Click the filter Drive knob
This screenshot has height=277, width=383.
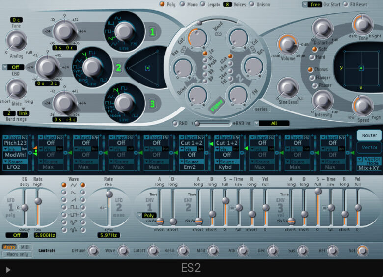point(197,95)
